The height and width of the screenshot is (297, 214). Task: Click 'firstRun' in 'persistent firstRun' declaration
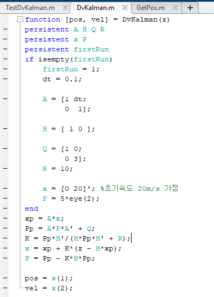(x=91, y=49)
